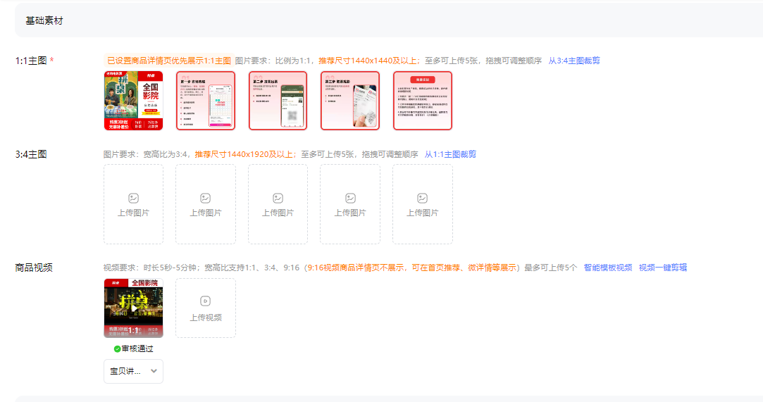Image resolution: width=763 pixels, height=402 pixels.
Task: Upload image in first 3:4 slot
Action: pos(133,204)
